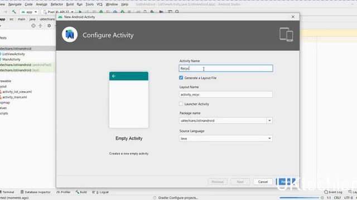Click the Empty Activity preview thumbnail

tap(129, 100)
